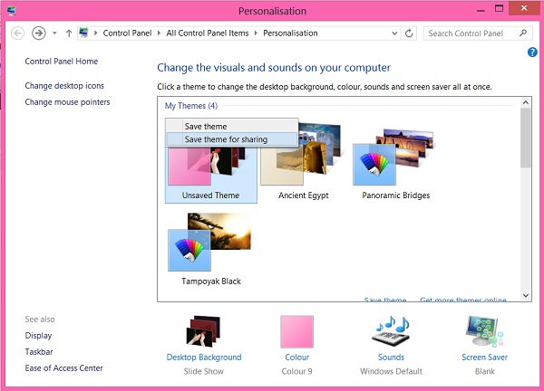Click the Colour link label

pos(297,358)
